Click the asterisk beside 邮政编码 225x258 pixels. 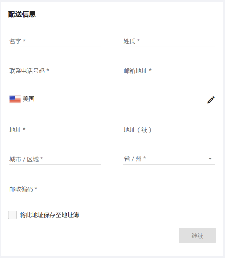coord(36,189)
